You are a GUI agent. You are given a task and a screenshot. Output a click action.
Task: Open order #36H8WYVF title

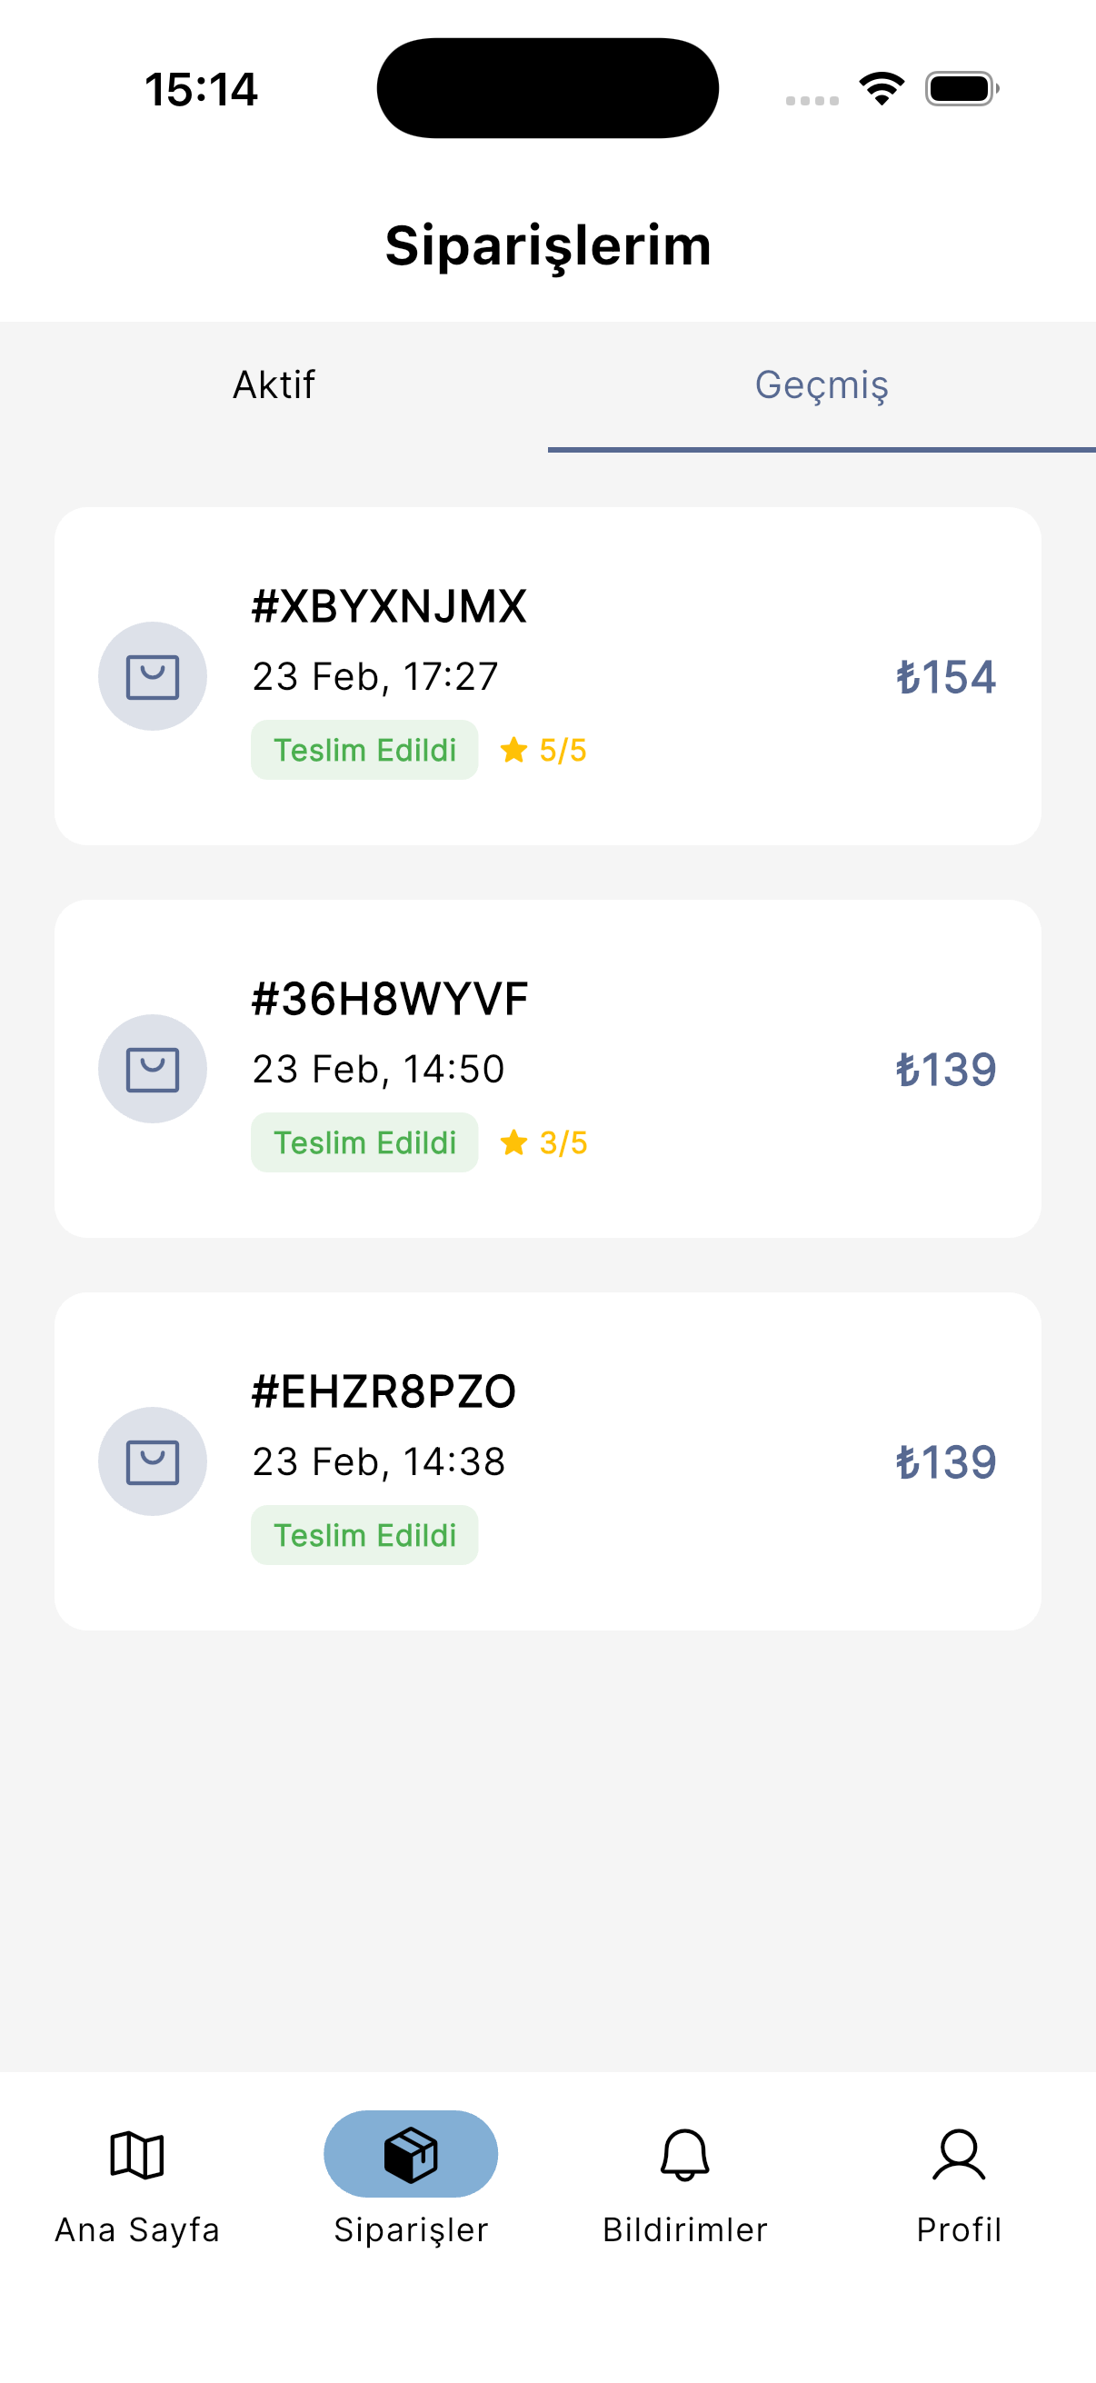[x=389, y=999]
